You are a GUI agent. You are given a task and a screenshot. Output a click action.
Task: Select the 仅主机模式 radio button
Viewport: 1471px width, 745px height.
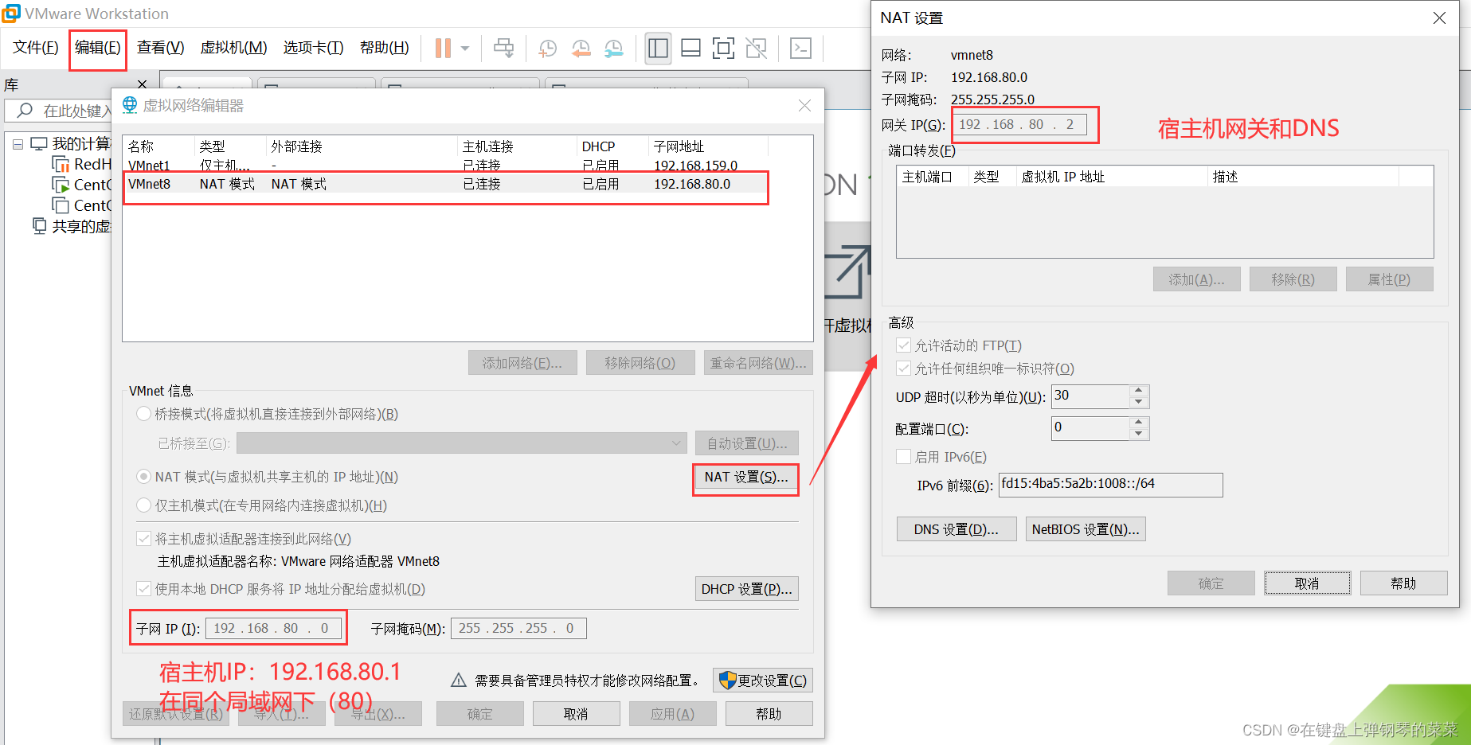pyautogui.click(x=144, y=505)
